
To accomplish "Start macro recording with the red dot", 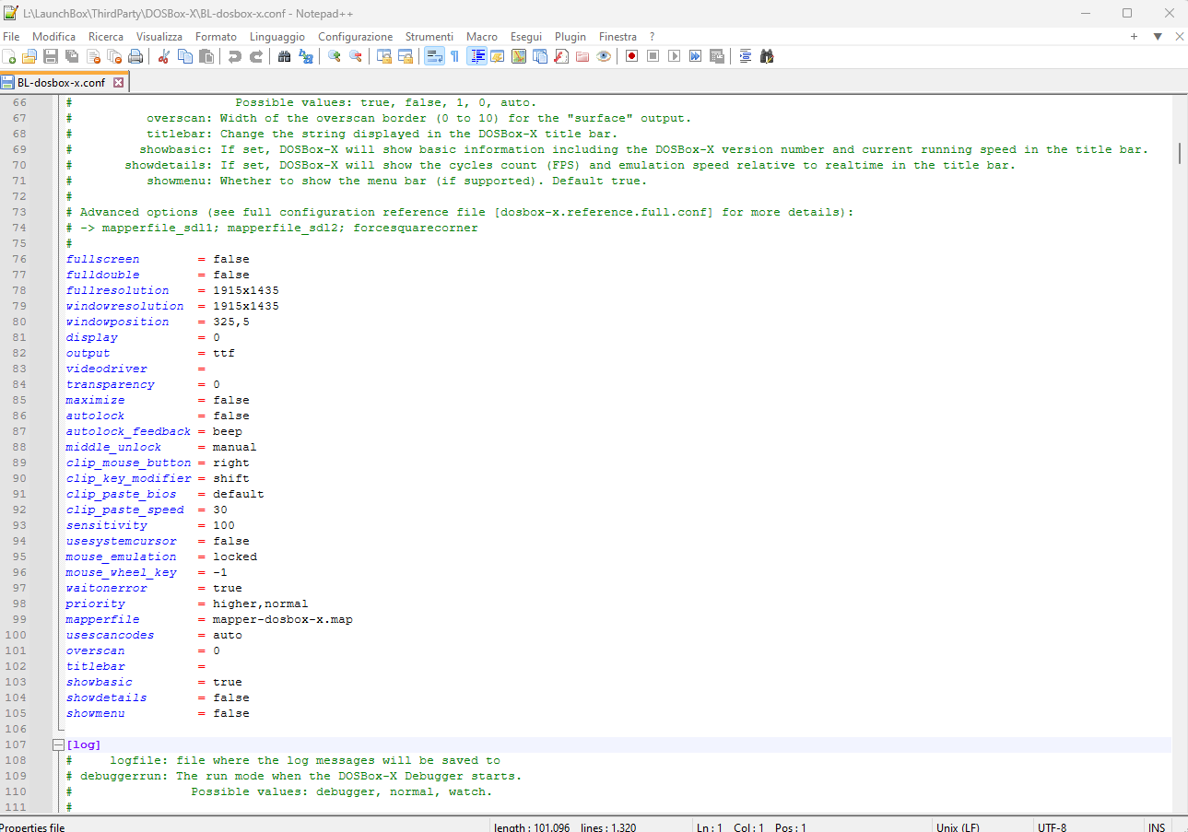I will click(631, 56).
